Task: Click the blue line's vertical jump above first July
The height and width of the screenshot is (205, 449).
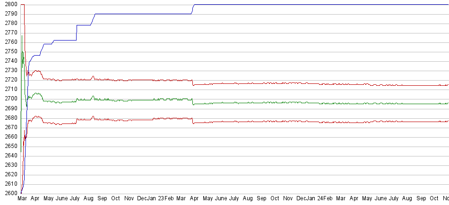Action: (x=77, y=32)
